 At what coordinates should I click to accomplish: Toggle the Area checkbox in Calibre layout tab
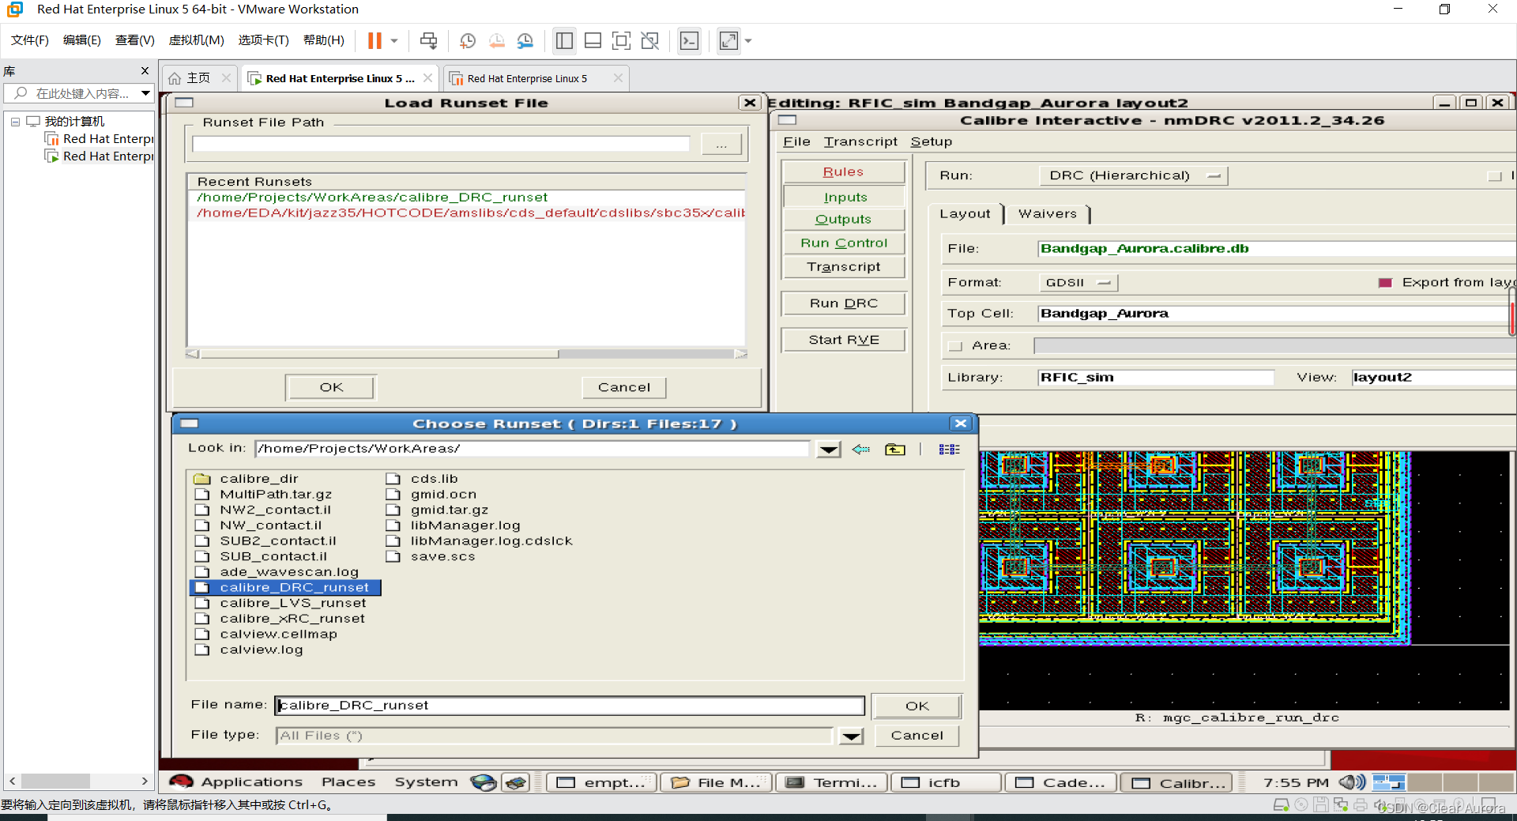pyautogui.click(x=955, y=346)
